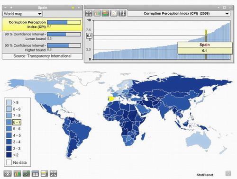Select 90% Confidence Interval Lower bound row
Screen dimensions: 237x179
click(x=42, y=36)
